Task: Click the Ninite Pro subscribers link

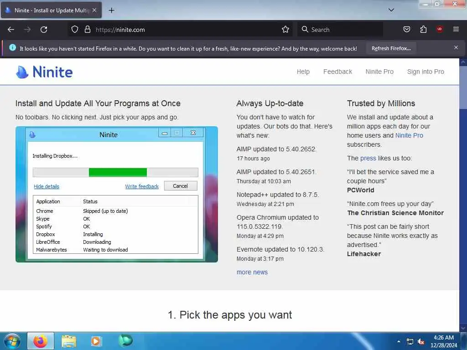Action: coord(409,135)
